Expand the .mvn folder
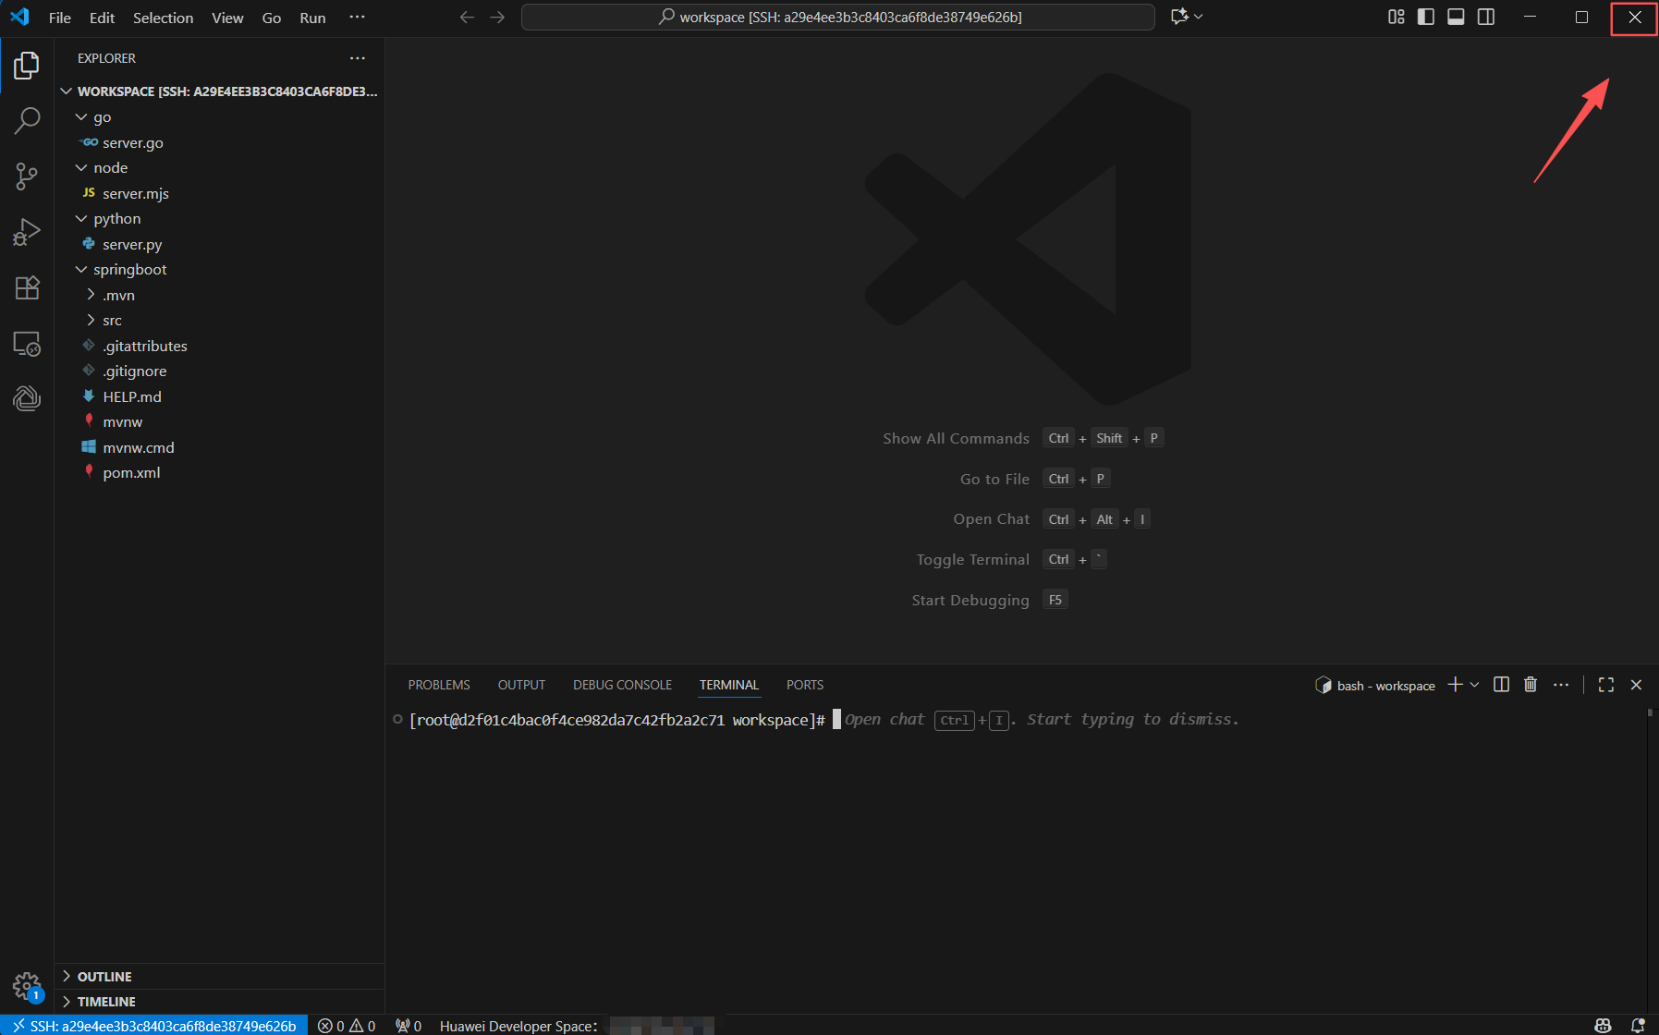 click(220, 295)
